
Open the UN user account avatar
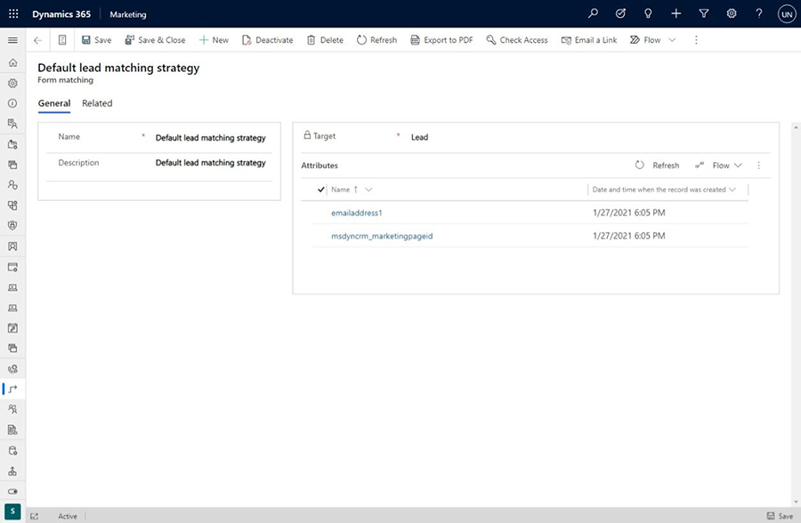point(787,14)
